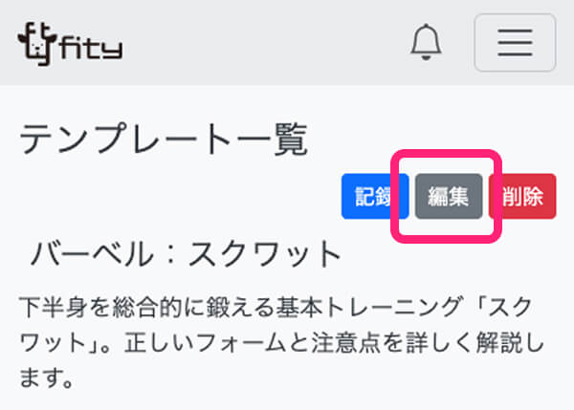Click the squat template description text
Image resolution: width=574 pixels, height=410 pixels.
[x=281, y=342]
